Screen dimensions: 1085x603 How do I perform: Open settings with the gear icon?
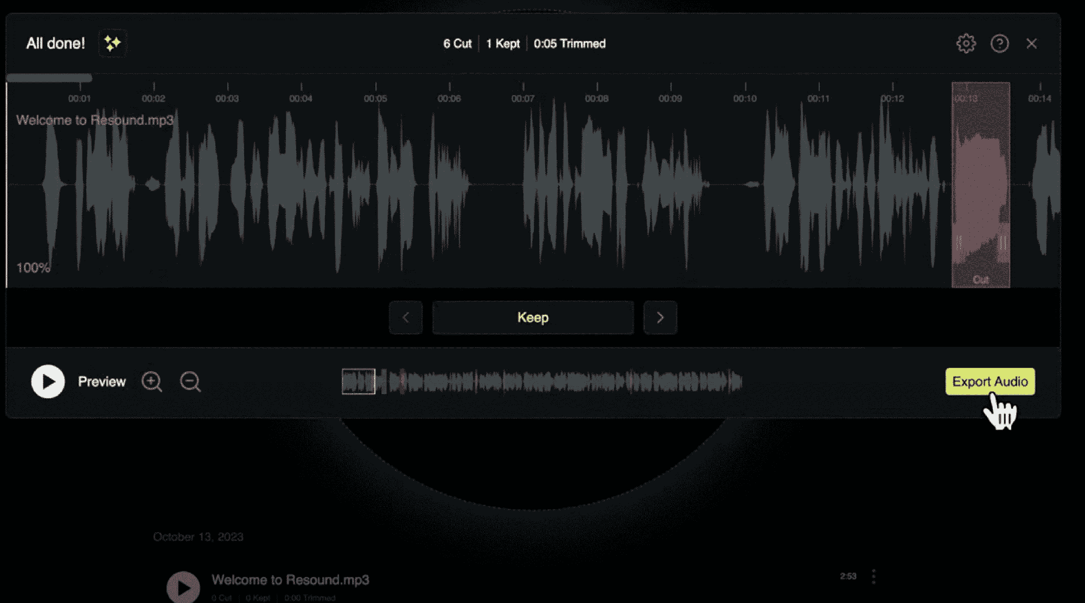[966, 43]
